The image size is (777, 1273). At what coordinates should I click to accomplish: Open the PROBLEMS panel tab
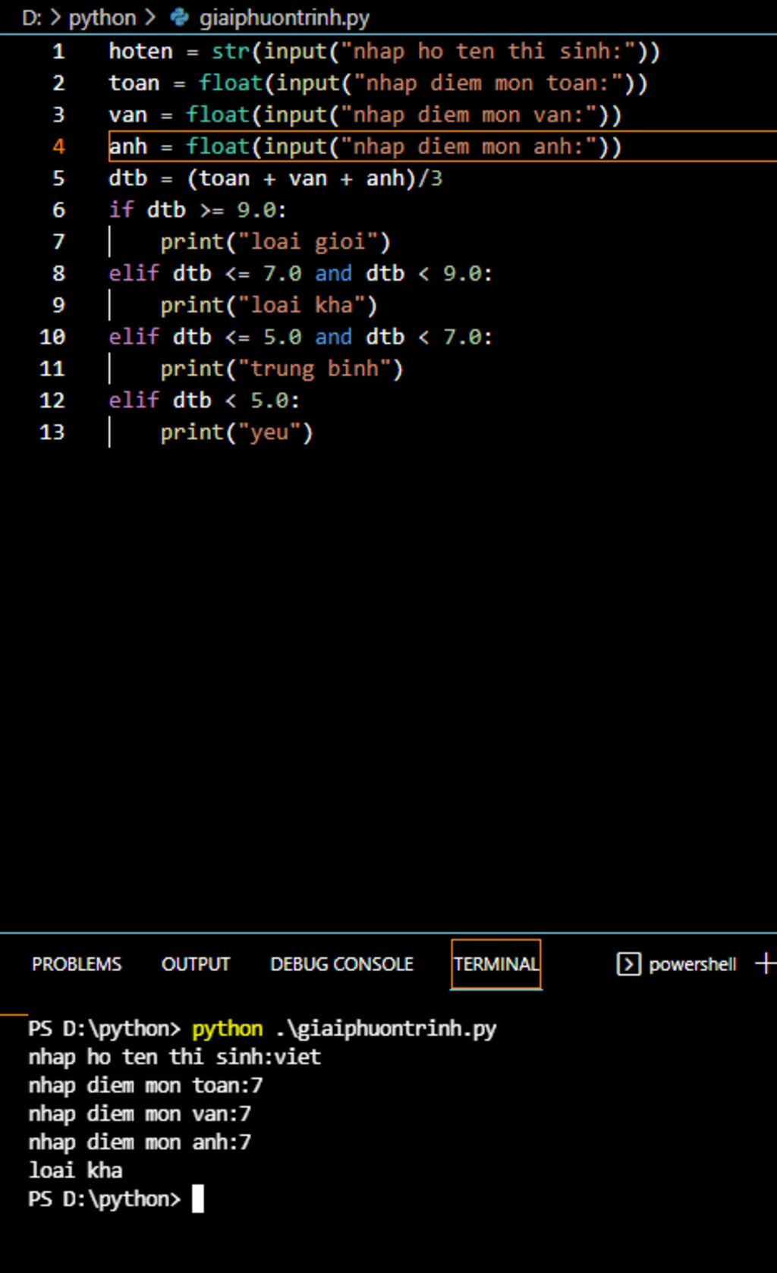76,963
